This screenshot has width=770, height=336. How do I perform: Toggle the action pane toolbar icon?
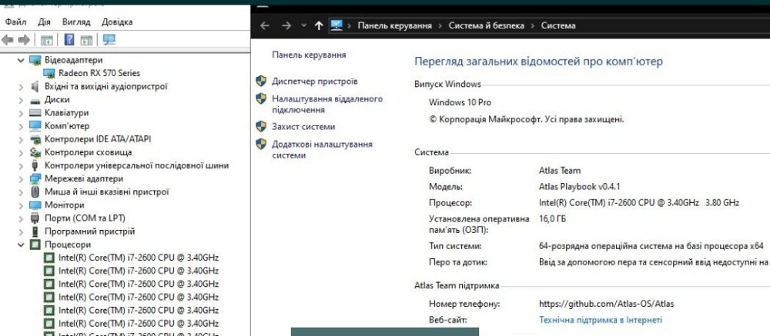pos(86,40)
